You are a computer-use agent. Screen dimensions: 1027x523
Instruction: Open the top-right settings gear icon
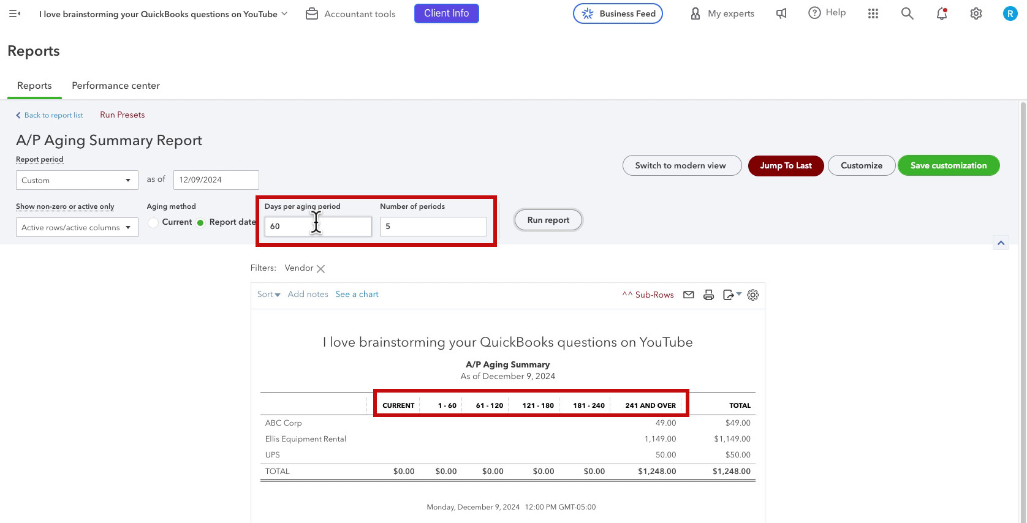(976, 13)
